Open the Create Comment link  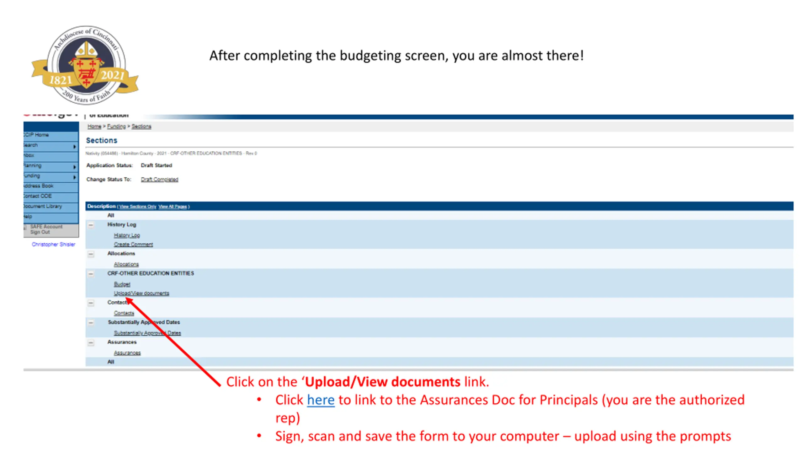[x=133, y=244]
